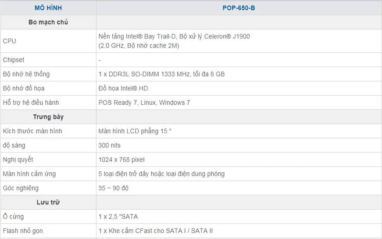Select the Đồ họa Intel HD value
The image size is (382, 239).
[123, 88]
